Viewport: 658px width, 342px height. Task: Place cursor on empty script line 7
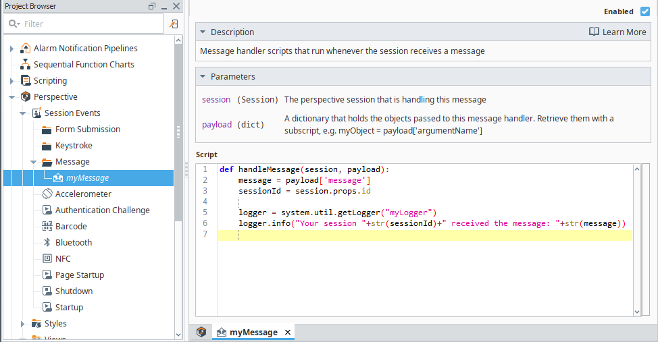(425, 235)
